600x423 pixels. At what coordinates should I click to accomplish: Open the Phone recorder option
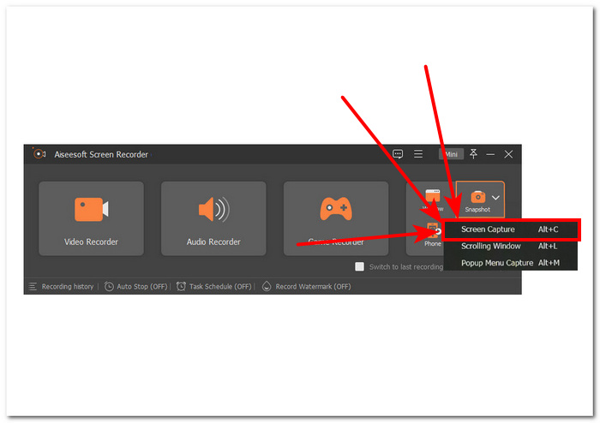click(432, 235)
